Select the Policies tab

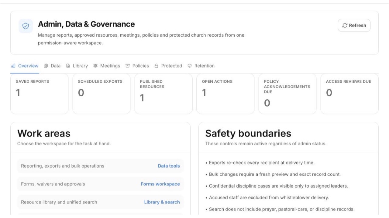click(137, 66)
